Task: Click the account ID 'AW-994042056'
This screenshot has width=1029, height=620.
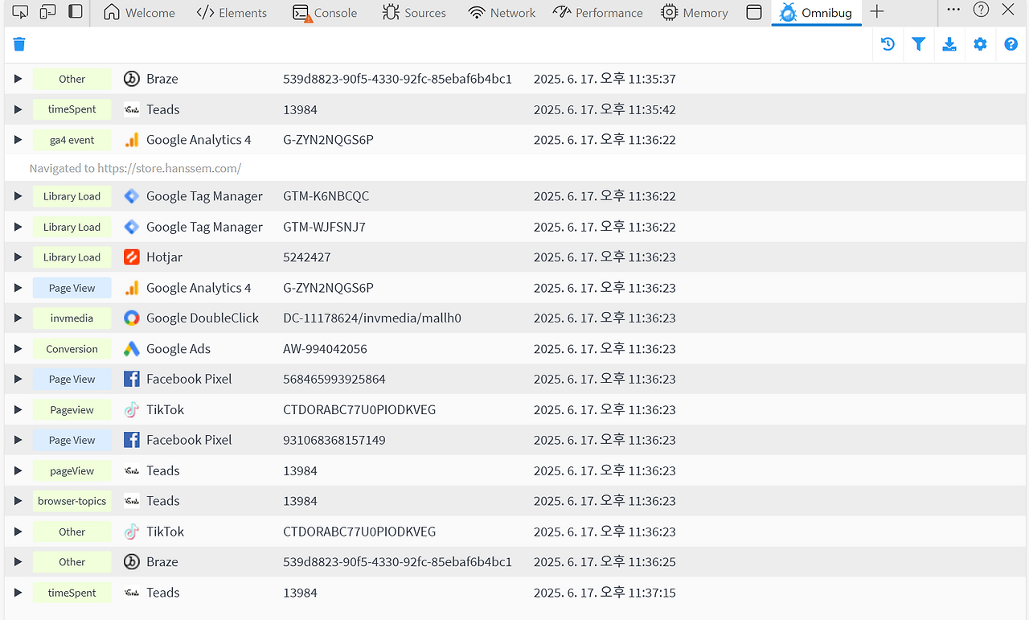Action: [x=325, y=349]
